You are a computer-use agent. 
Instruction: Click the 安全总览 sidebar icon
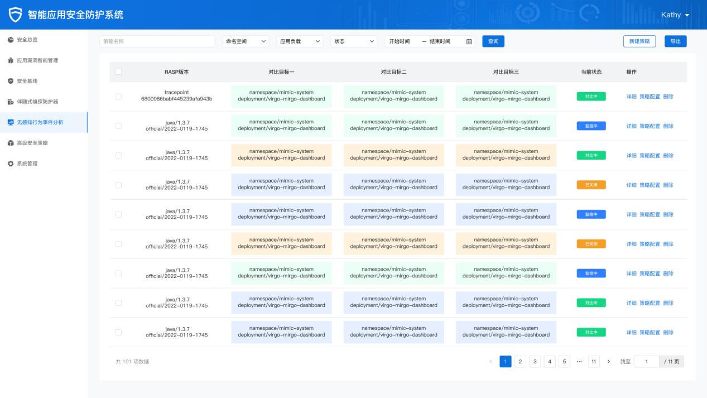coord(11,40)
